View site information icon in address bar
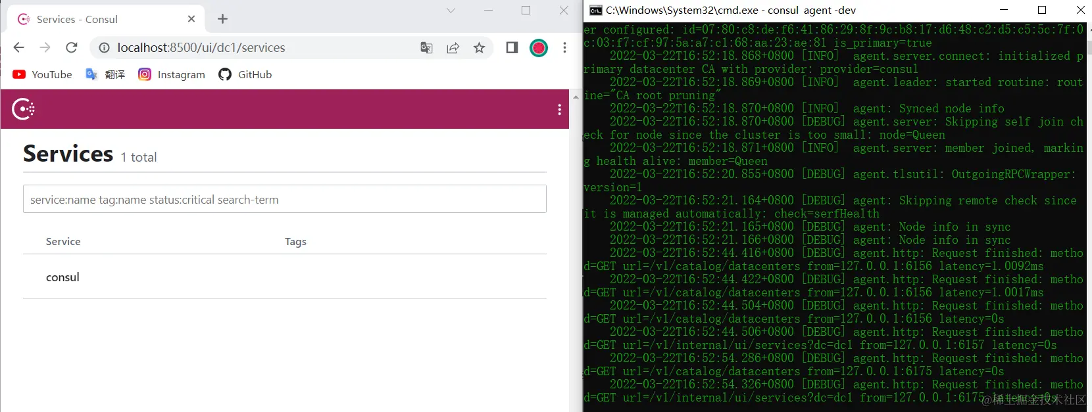Viewport: 1092px width, 412px height. pos(104,47)
